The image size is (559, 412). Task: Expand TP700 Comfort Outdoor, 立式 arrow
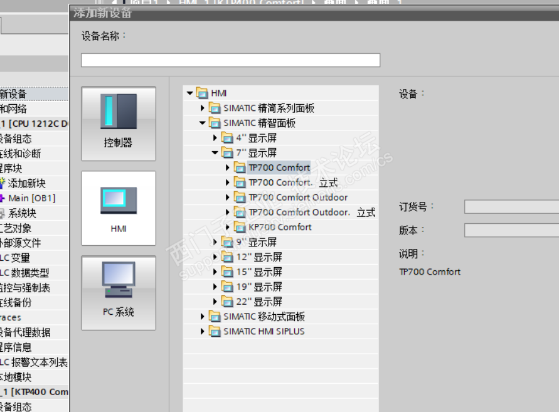tap(228, 213)
